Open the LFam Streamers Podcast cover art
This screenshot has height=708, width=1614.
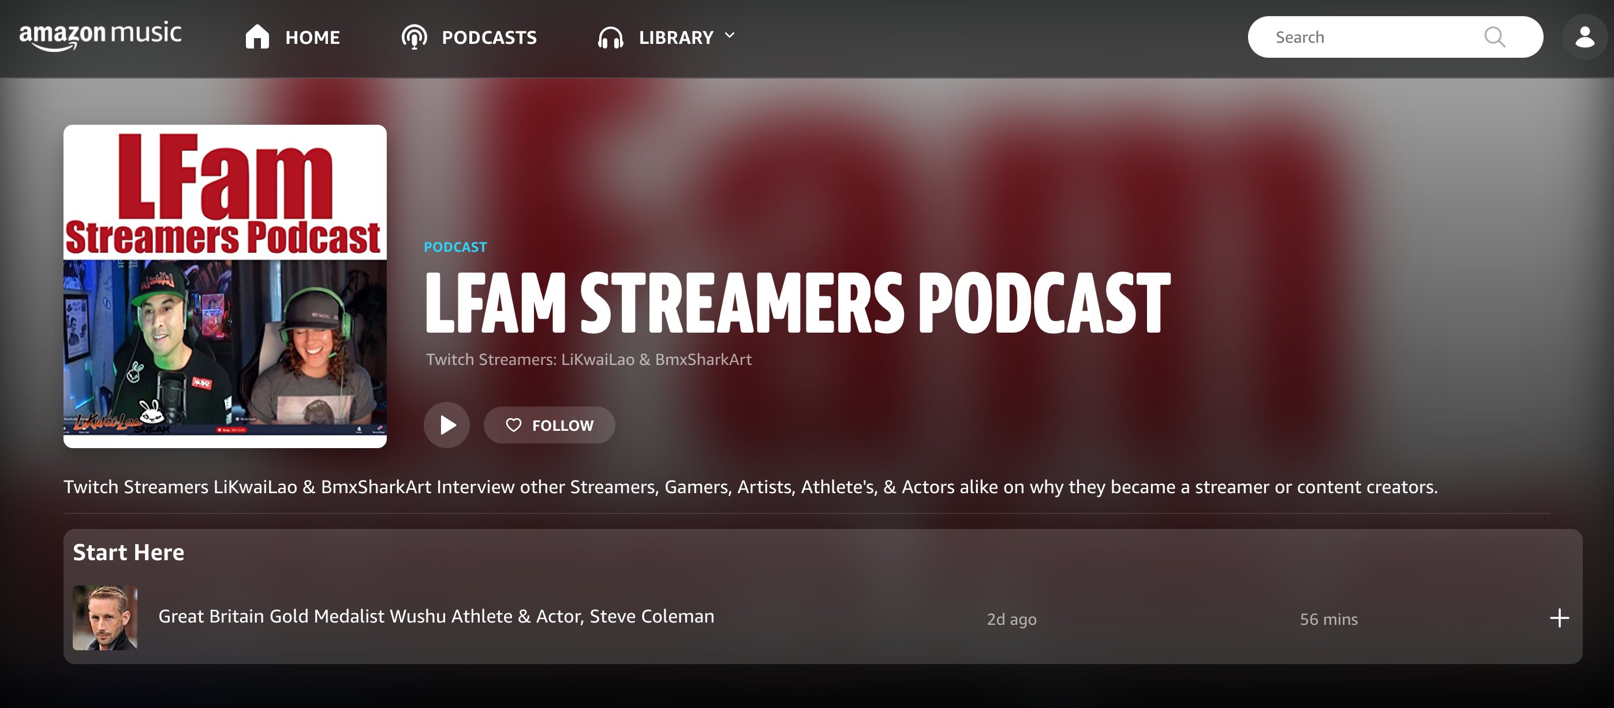(x=225, y=286)
